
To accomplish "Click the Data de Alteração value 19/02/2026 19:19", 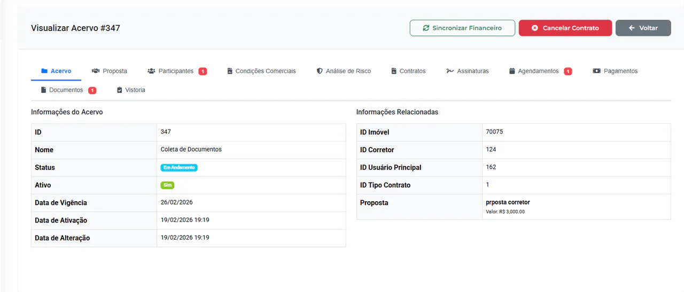I will pos(185,238).
